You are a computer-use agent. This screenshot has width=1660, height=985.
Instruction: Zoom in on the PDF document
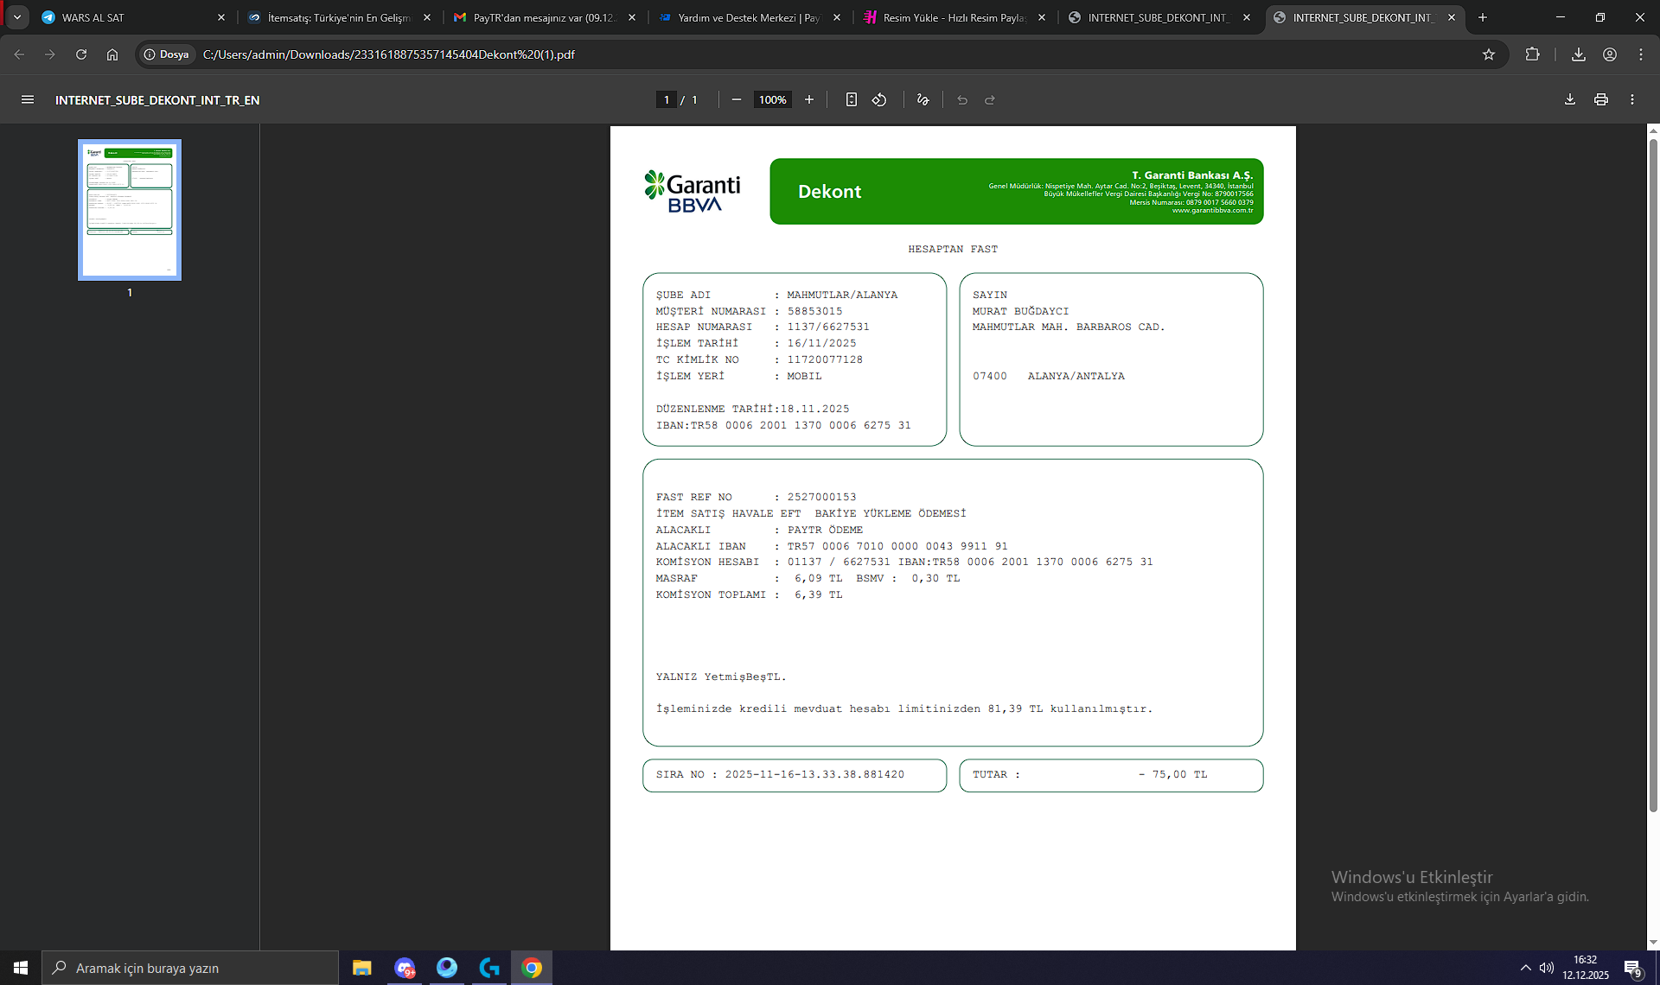coord(809,100)
